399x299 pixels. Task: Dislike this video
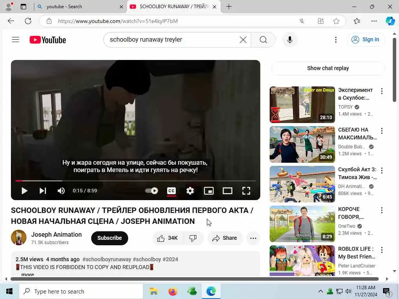point(193,238)
